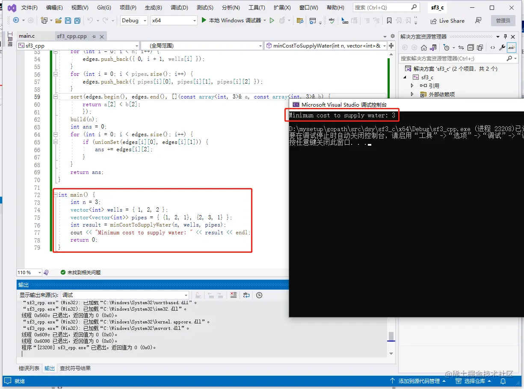The image size is (524, 389).
Task: Click the output panel vertical scrollbar thumb
Action: (391, 335)
